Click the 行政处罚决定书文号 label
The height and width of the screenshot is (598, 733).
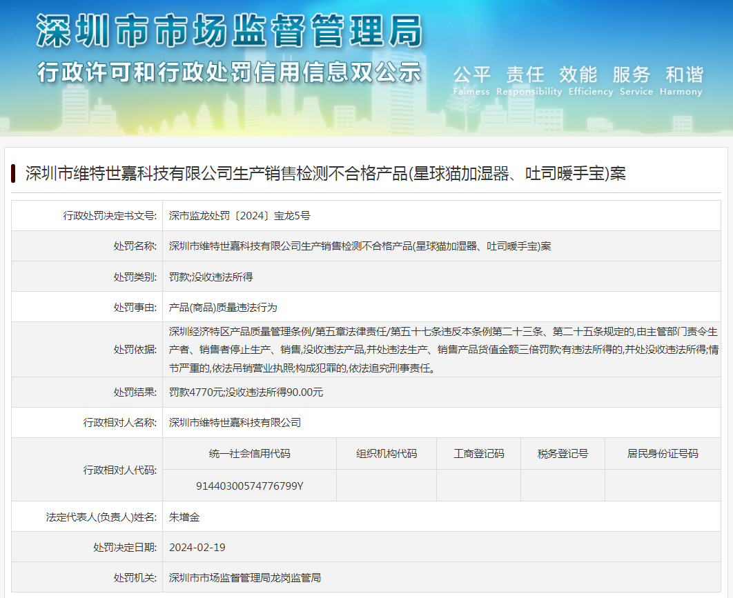(110, 216)
